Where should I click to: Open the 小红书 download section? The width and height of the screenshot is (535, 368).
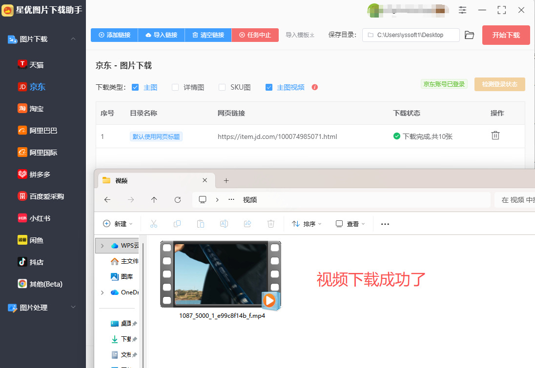(x=34, y=218)
